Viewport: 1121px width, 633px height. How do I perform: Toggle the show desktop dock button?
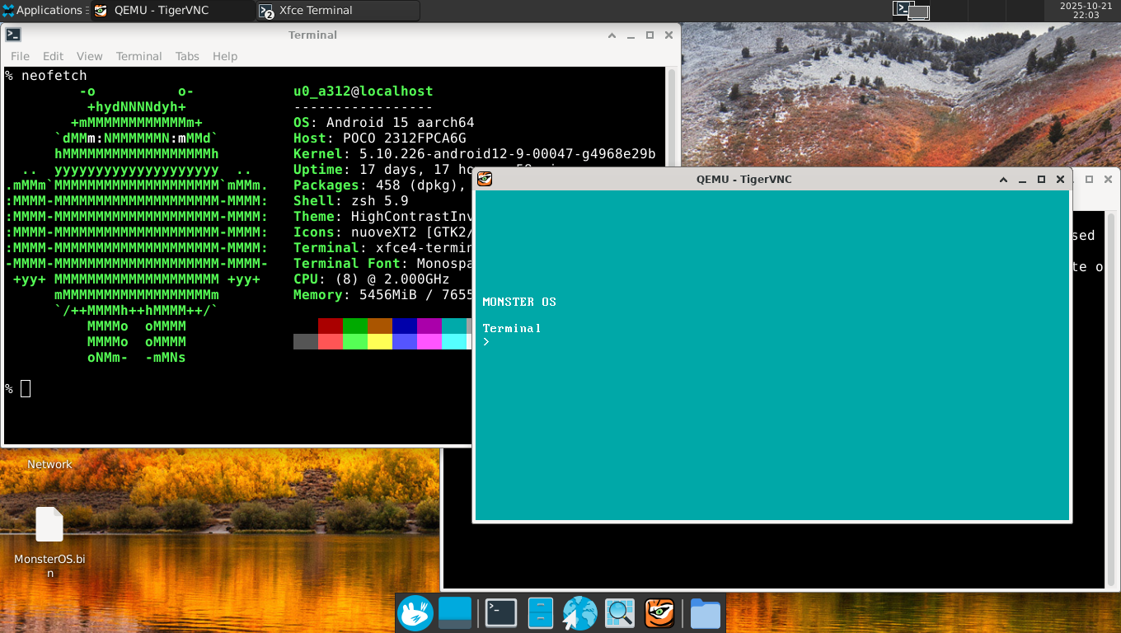455,613
